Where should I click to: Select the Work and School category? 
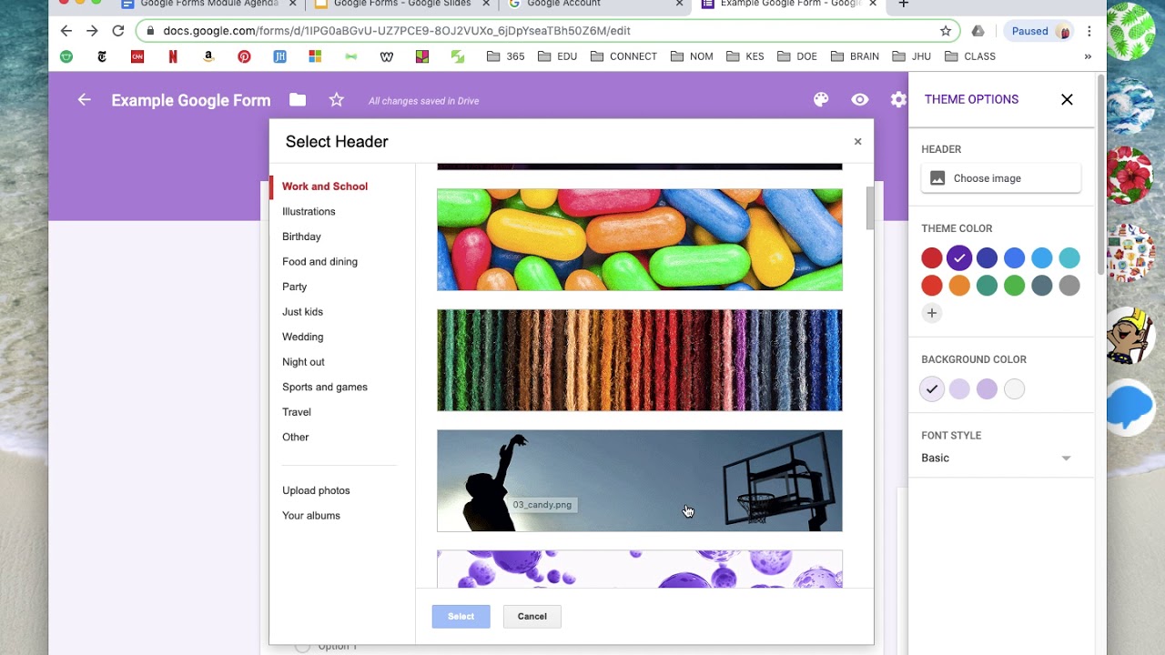pos(325,186)
